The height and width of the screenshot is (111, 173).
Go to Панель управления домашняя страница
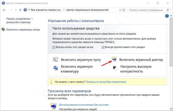pyautogui.click(x=20, y=21)
